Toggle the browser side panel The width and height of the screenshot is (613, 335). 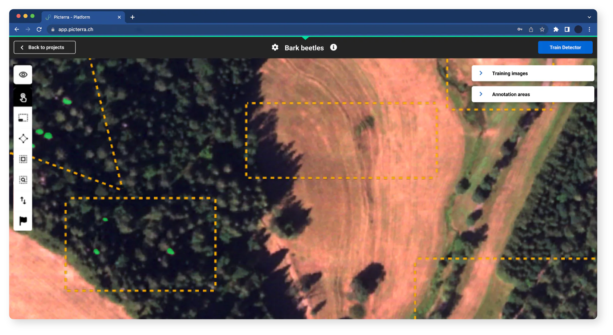567,29
